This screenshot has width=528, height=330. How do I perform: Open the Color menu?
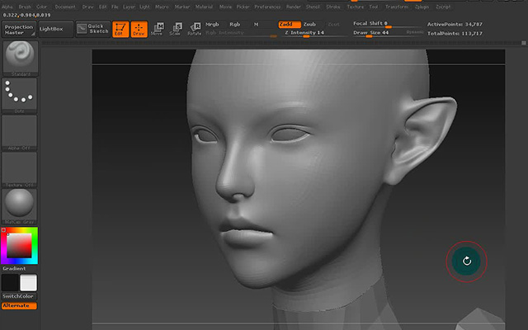[41, 7]
